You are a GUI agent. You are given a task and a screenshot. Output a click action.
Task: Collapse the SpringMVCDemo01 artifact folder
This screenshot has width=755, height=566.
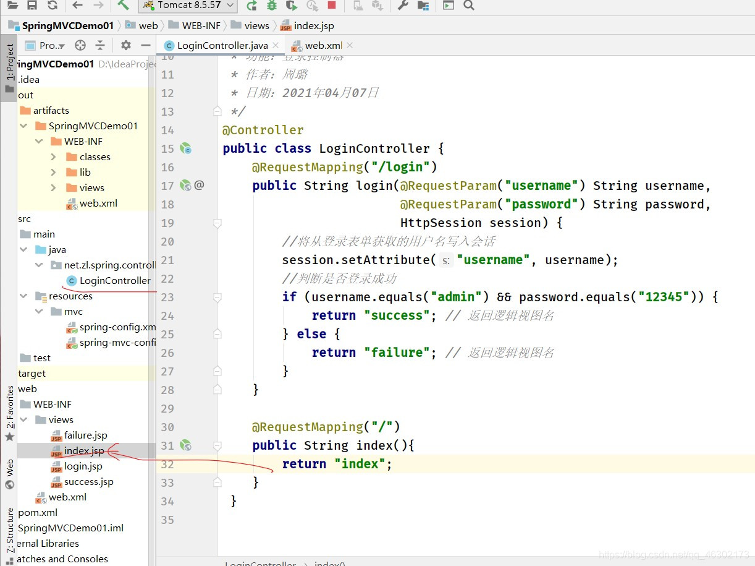point(23,126)
